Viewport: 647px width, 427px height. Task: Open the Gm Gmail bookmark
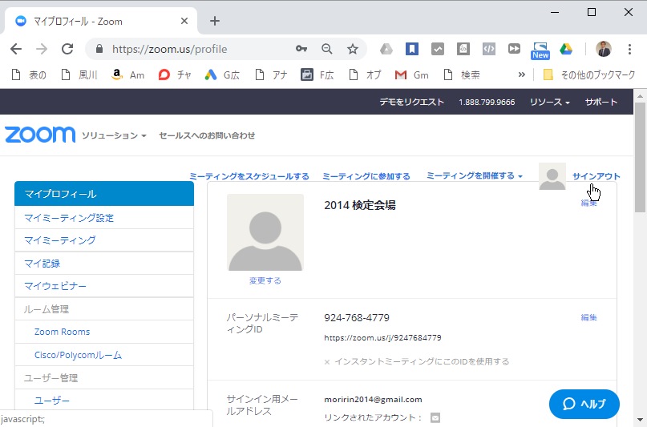412,75
